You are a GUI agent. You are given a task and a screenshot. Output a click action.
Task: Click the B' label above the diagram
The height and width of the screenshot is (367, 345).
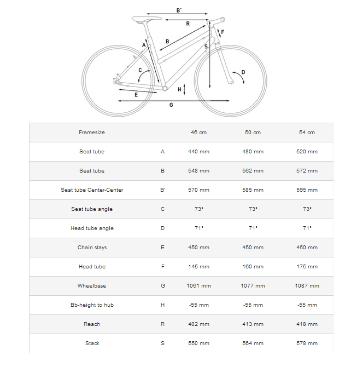[179, 10]
